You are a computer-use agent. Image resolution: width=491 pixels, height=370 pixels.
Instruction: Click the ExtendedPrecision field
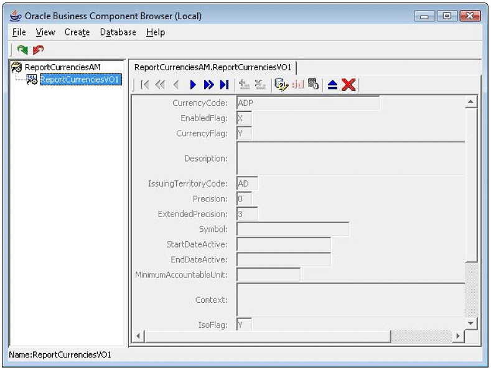click(247, 214)
